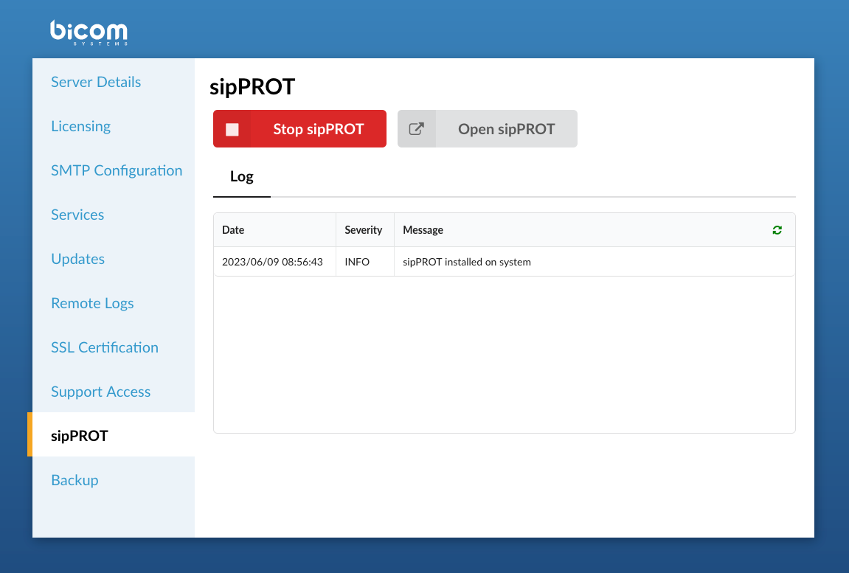Click the Bicom Systems logo
The width and height of the screenshot is (849, 573).
click(89, 32)
